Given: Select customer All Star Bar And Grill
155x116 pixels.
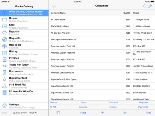Looking at the screenshot, I should coord(60,33).
